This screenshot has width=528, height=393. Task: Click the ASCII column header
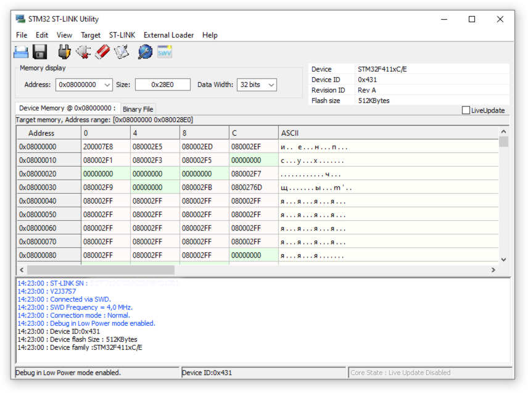click(389, 133)
